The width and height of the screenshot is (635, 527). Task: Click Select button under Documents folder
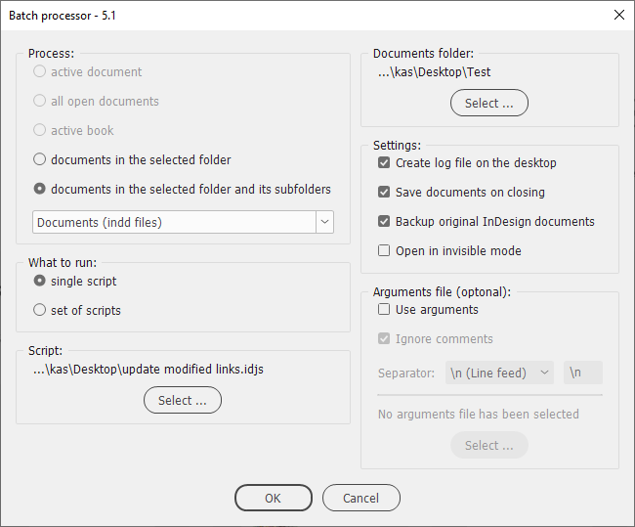click(489, 103)
